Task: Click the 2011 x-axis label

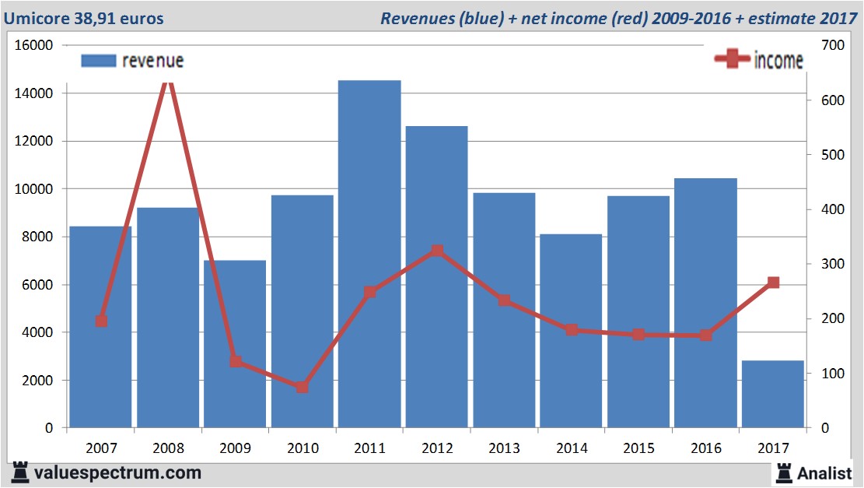Action: (x=369, y=448)
